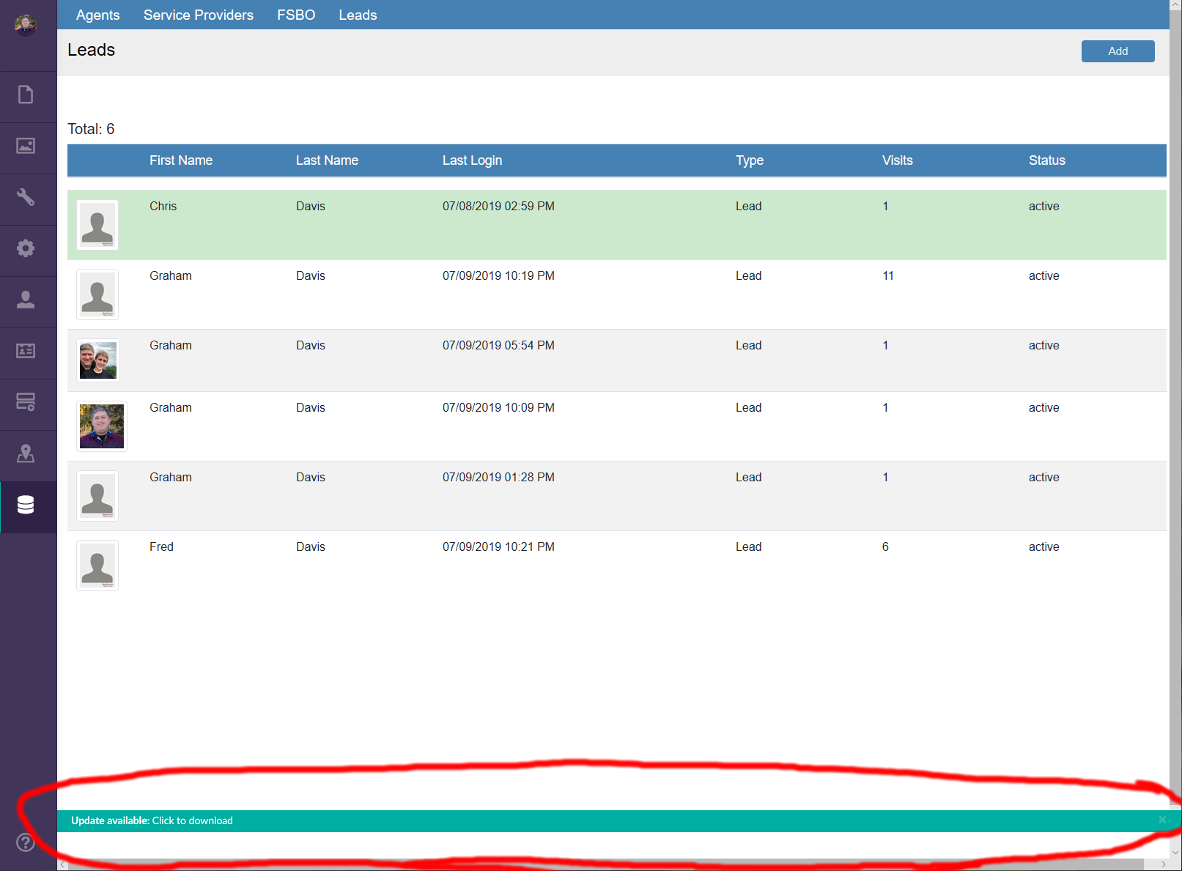
Task: Sort by Last Name column header
Action: coord(327,160)
